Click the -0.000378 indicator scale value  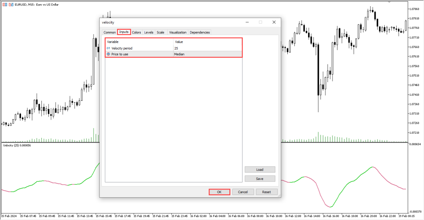pos(415,212)
